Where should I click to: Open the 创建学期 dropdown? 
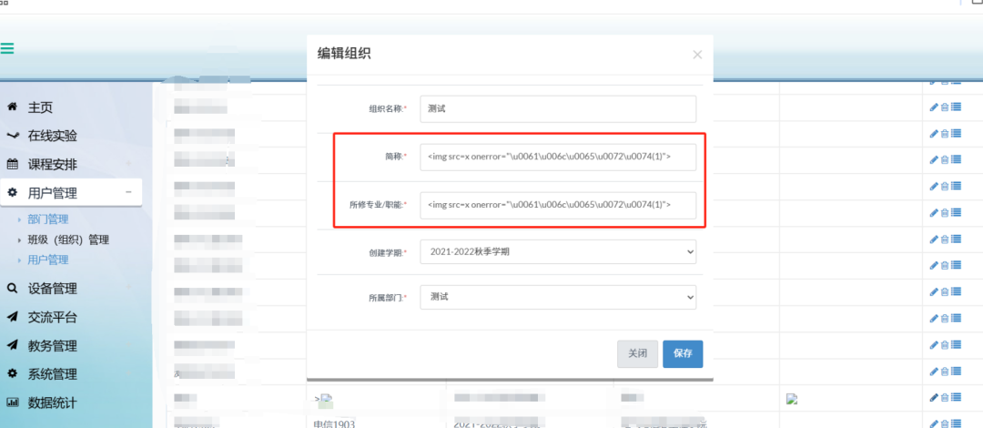[x=558, y=251]
